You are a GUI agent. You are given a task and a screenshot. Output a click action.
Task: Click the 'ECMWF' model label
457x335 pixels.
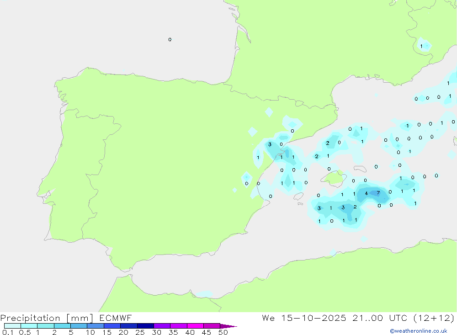pyautogui.click(x=116, y=318)
